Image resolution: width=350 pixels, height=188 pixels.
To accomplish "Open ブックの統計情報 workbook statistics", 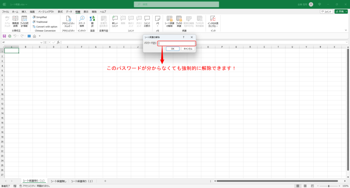I will [24, 22].
